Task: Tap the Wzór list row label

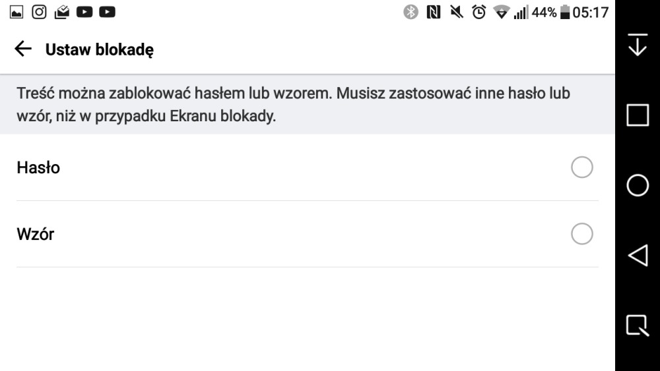Action: point(36,234)
